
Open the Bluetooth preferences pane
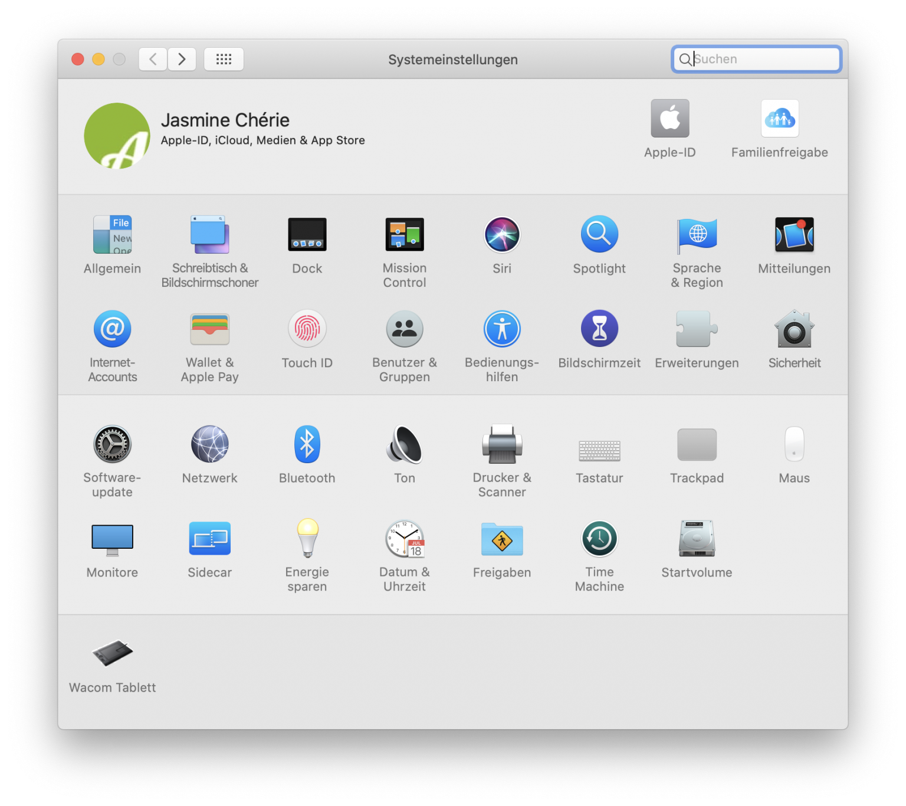[307, 444]
